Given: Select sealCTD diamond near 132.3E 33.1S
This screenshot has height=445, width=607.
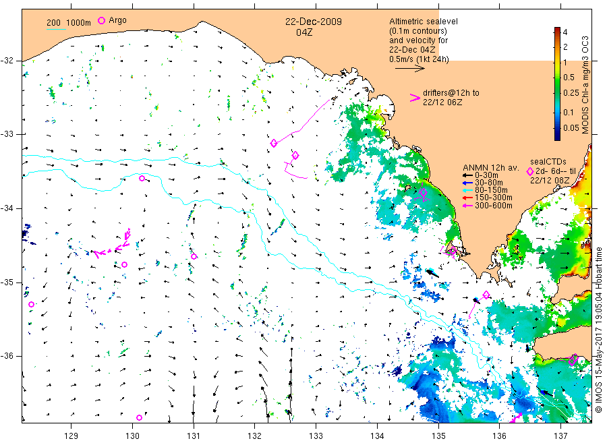Looking at the screenshot, I should click(x=274, y=143).
